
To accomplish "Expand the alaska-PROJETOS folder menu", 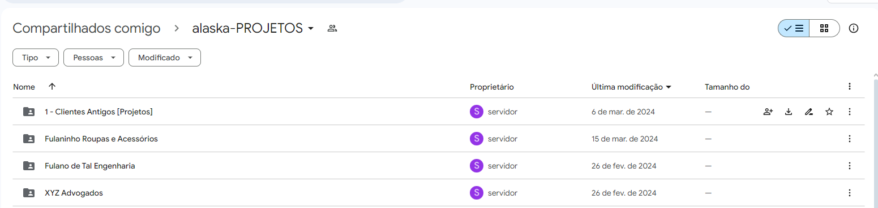I will point(310,29).
